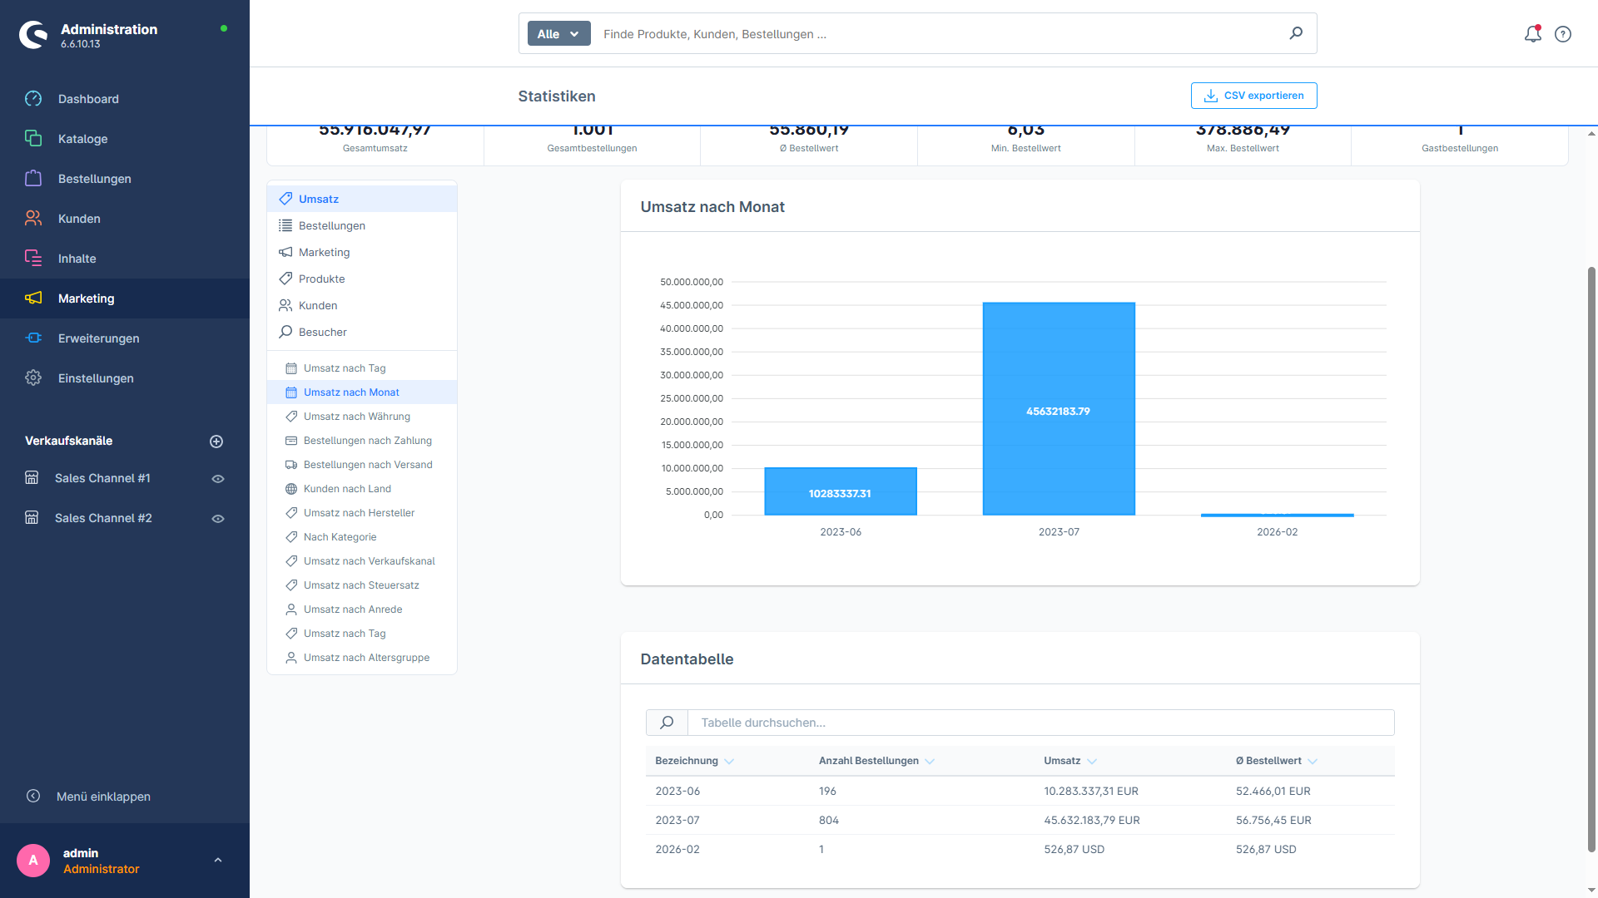The height and width of the screenshot is (898, 1598).
Task: Click the green status dot near Administration
Action: 223,29
